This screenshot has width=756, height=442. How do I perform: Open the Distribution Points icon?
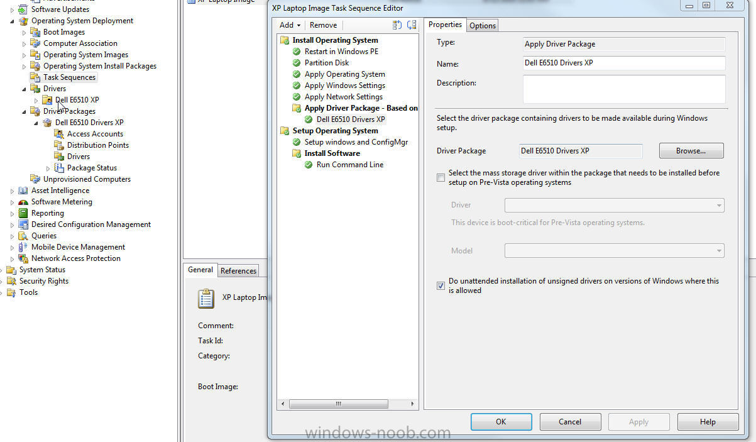[59, 145]
